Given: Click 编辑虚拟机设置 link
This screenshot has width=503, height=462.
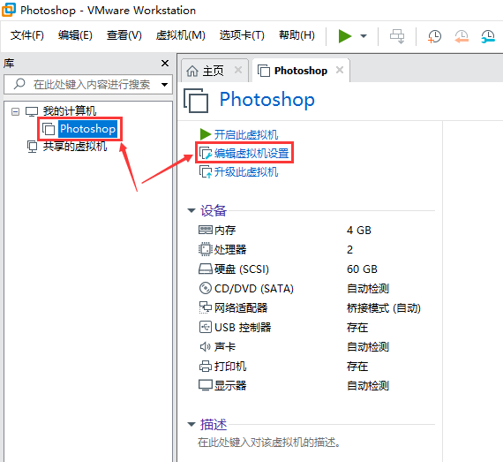Looking at the screenshot, I should pos(251,154).
